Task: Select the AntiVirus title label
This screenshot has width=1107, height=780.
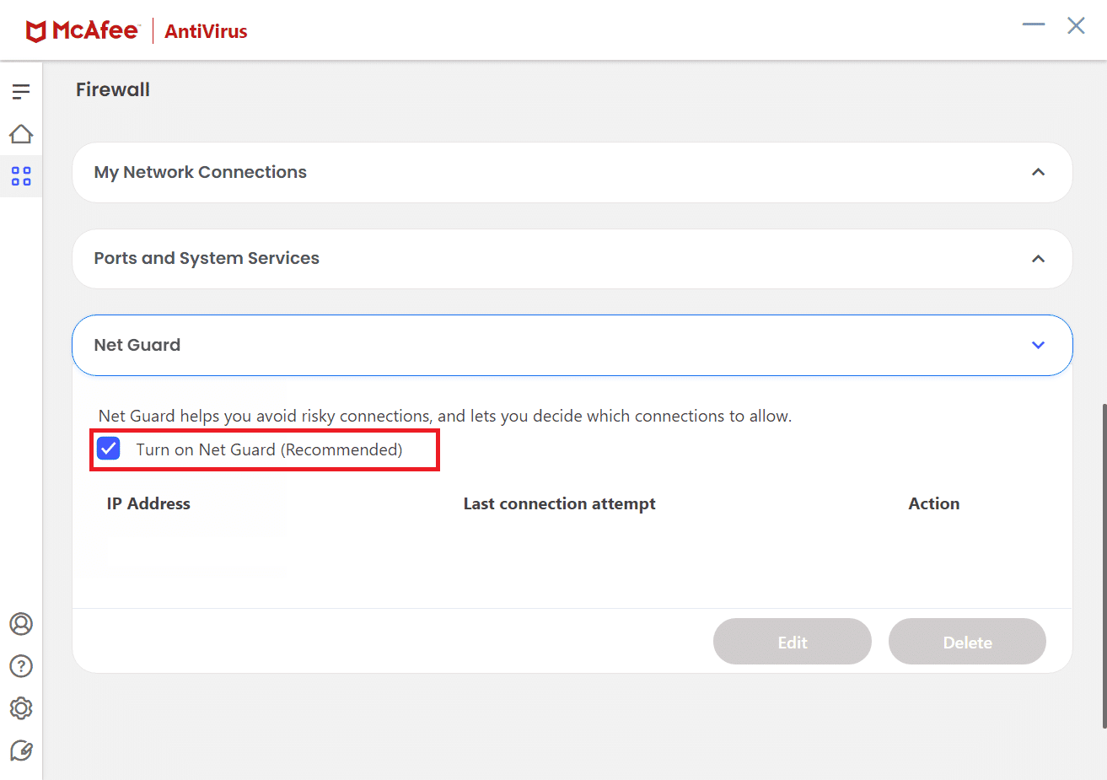Action: 205,30
